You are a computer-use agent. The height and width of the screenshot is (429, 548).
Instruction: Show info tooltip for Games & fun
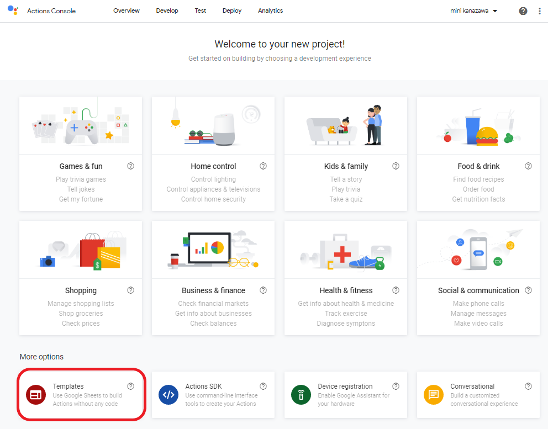(x=130, y=166)
